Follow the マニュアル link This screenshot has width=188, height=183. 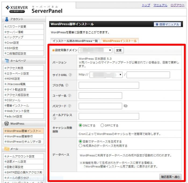160,5
